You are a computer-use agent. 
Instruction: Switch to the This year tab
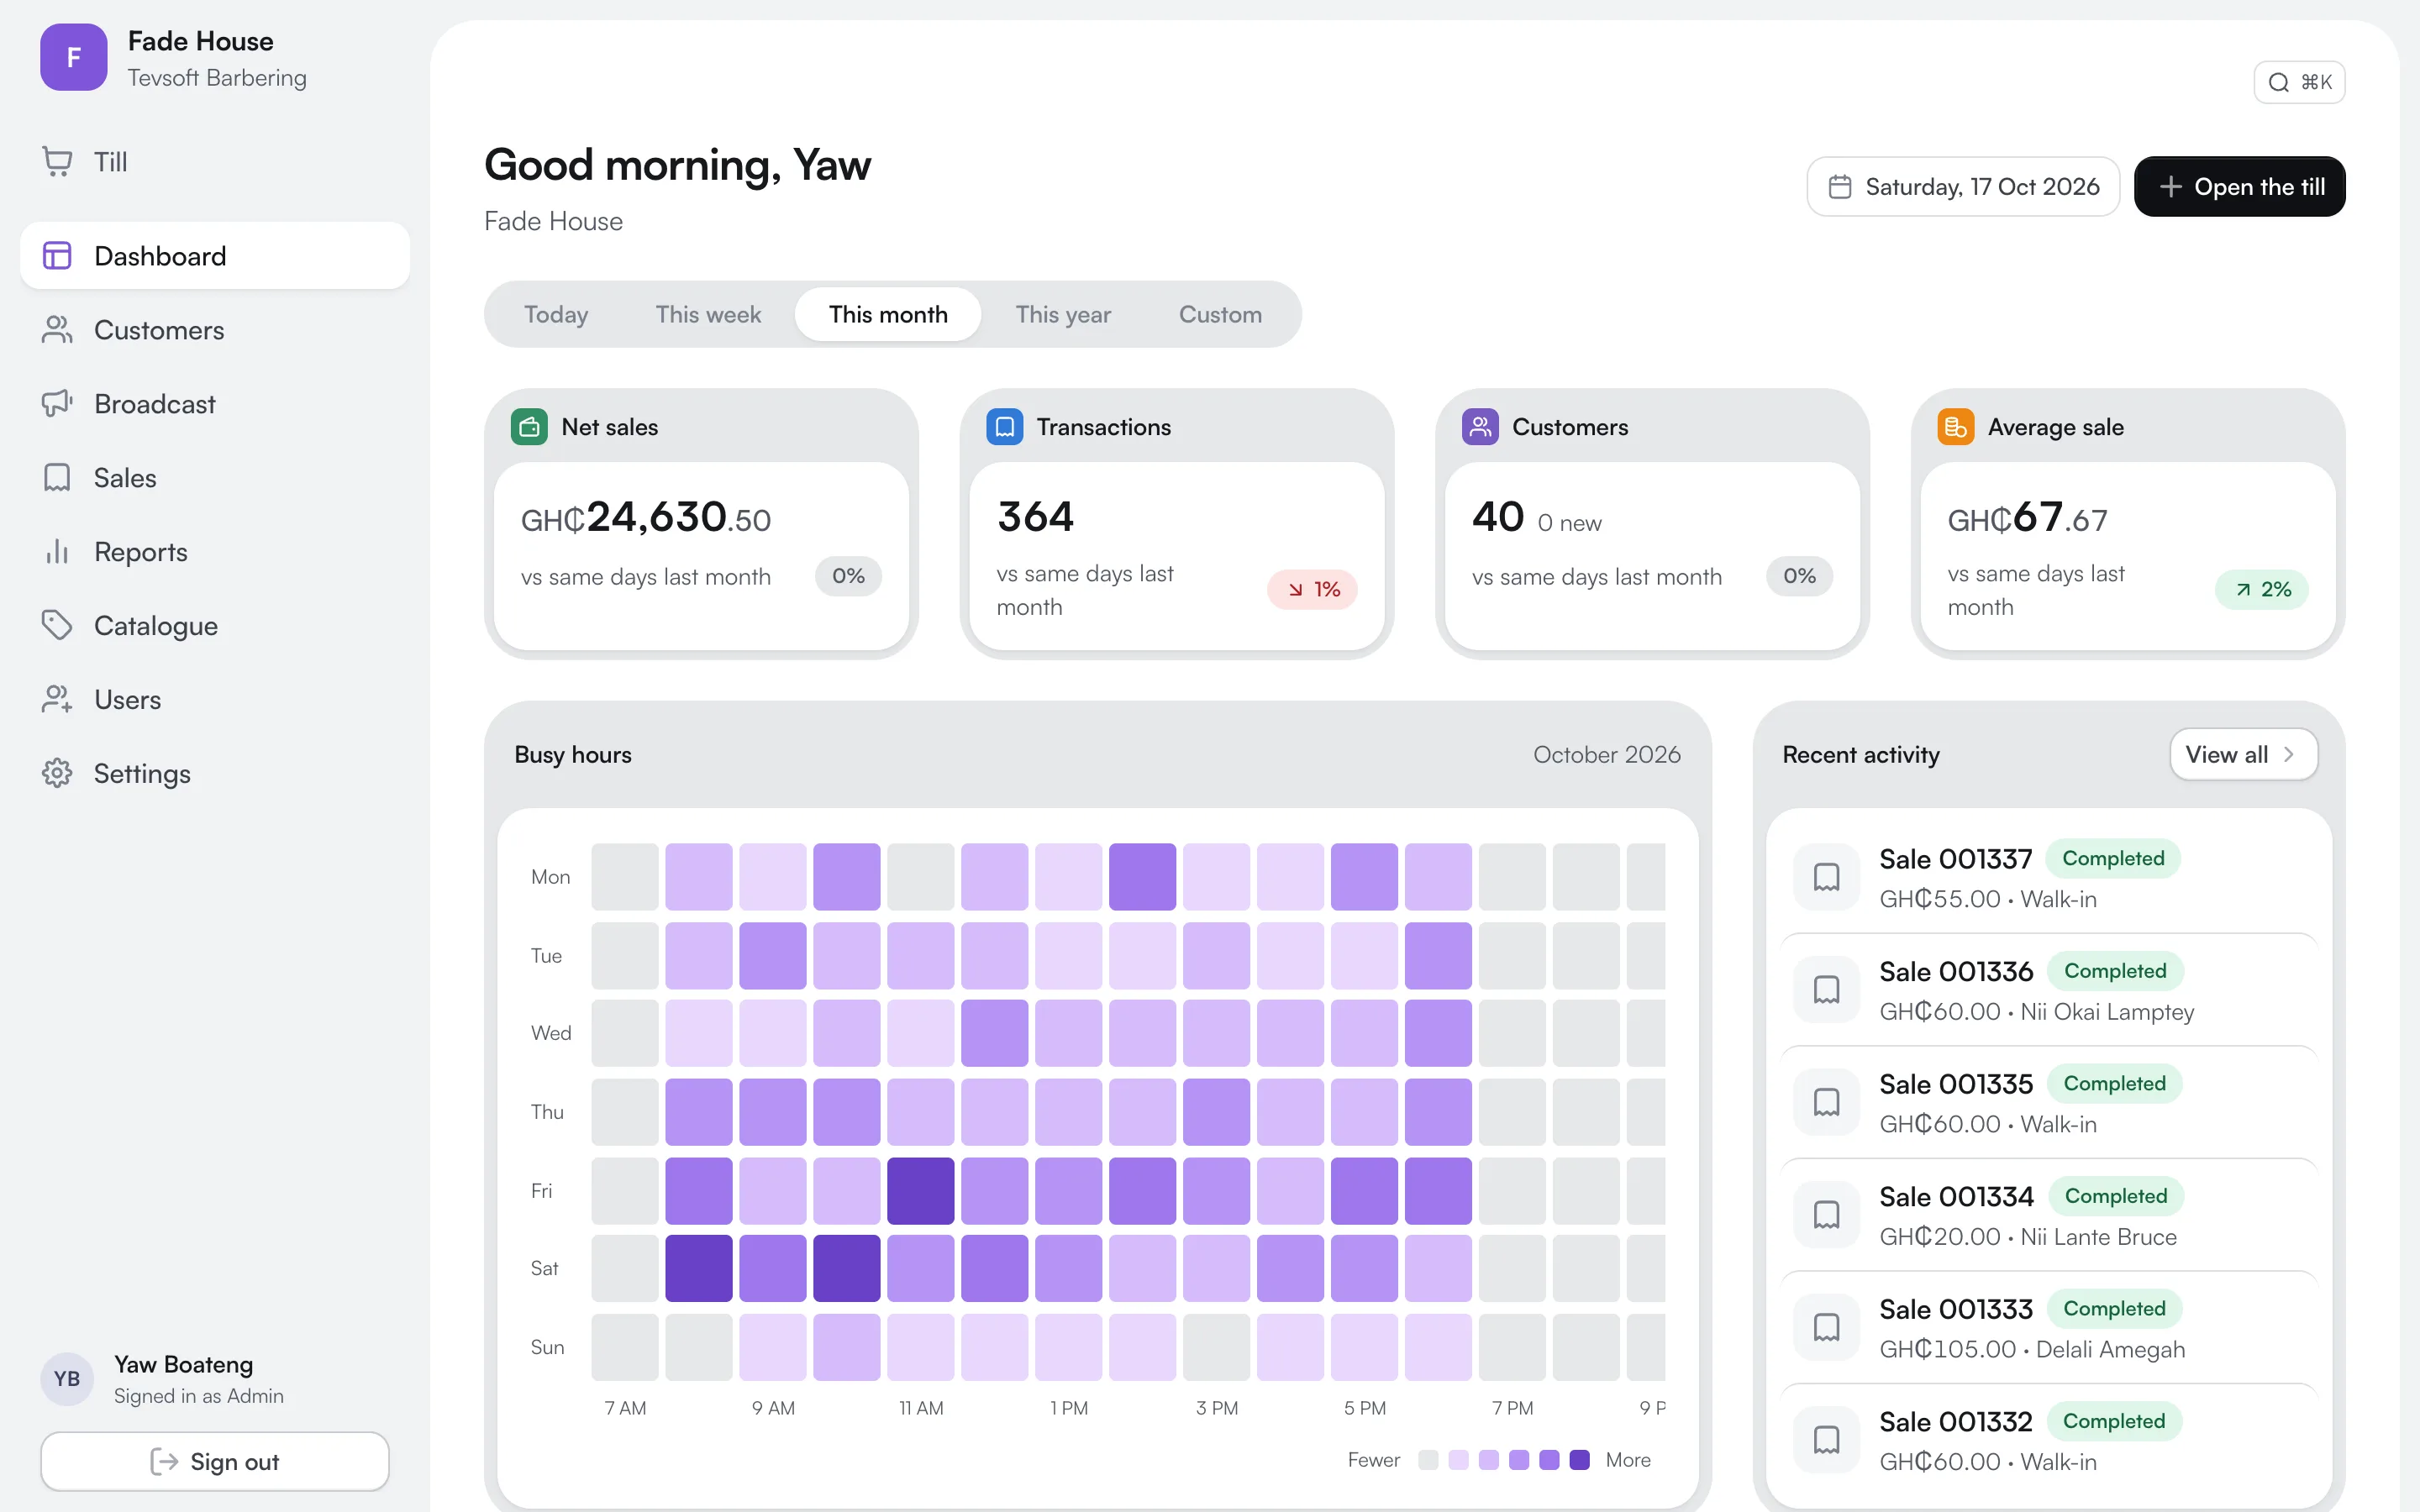pyautogui.click(x=1063, y=314)
